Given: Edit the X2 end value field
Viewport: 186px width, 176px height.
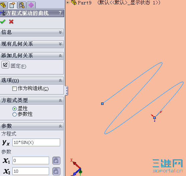Looking at the screenshot, I should (31, 171).
